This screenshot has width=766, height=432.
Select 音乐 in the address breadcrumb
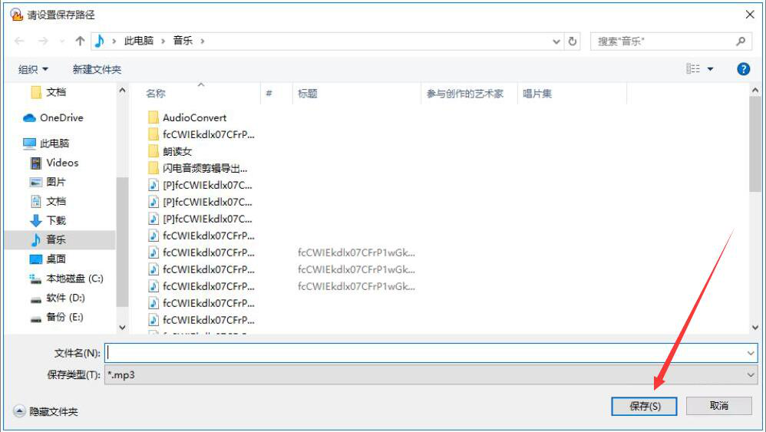[x=183, y=41]
